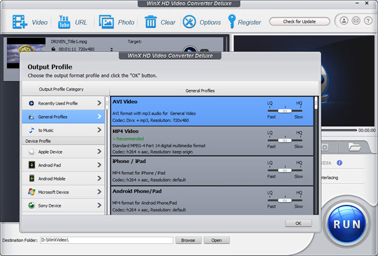Screen dimensions: 378x256
Task: Open the help question mark icon
Action: pyautogui.click(x=368, y=21)
